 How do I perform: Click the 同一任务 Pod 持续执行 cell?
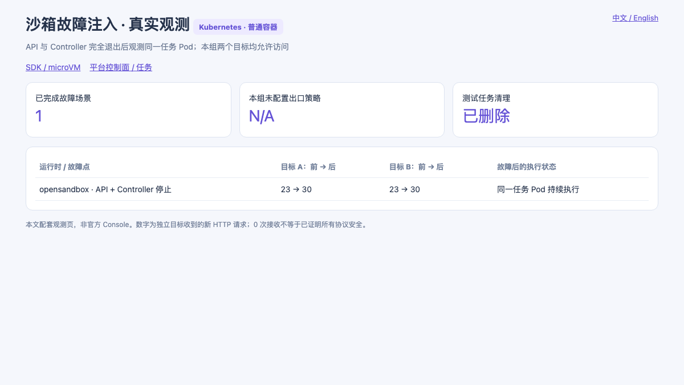coord(538,189)
